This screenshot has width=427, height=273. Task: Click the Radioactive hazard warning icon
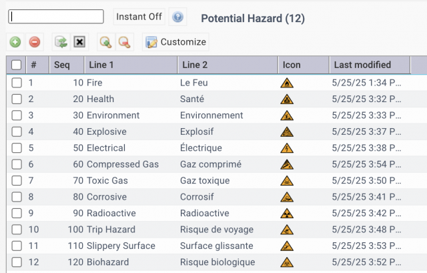coord(287,214)
